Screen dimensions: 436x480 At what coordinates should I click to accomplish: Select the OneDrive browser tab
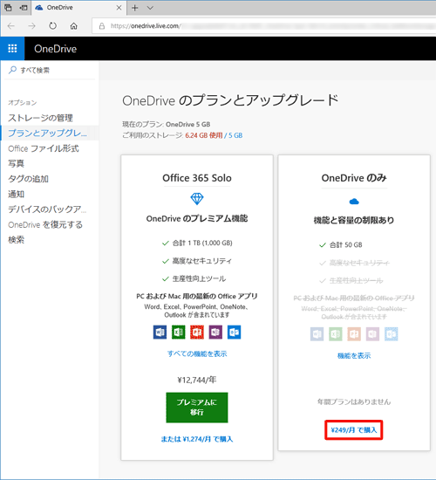tap(78, 8)
